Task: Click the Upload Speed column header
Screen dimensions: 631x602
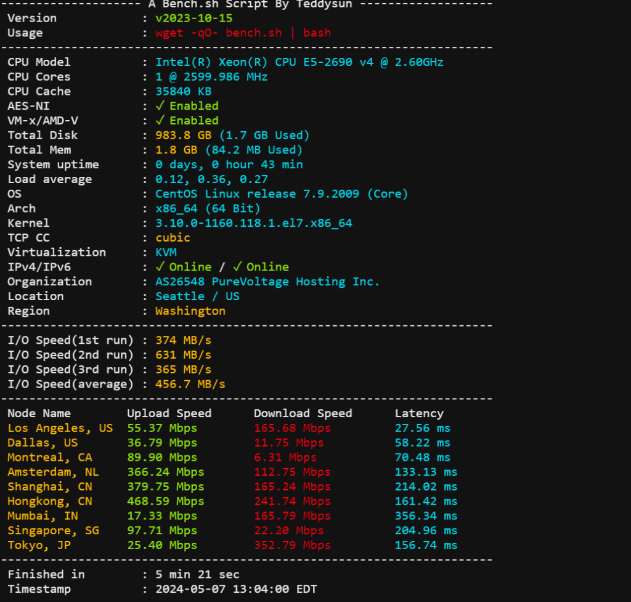Action: coord(169,413)
